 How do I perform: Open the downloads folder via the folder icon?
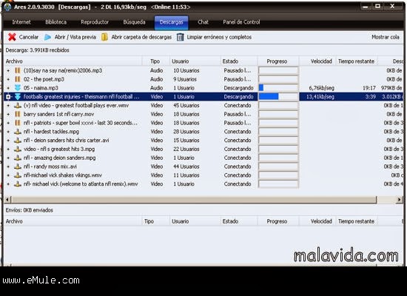[104, 37]
